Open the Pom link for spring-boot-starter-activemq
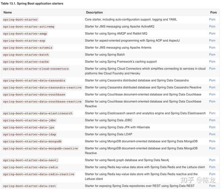 (212, 26)
